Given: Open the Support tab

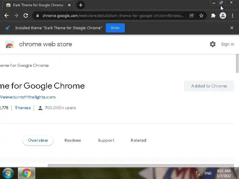Looking at the screenshot, I should click(x=106, y=140).
